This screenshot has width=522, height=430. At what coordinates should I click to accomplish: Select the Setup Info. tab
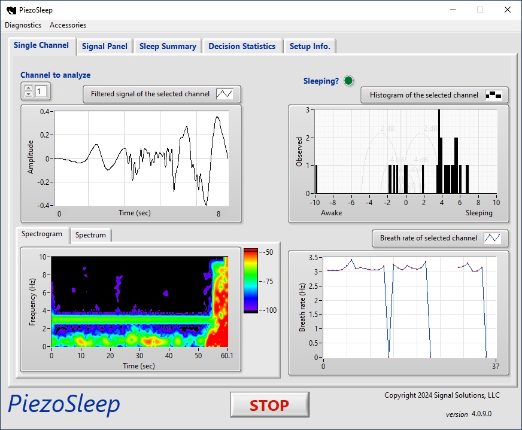309,46
